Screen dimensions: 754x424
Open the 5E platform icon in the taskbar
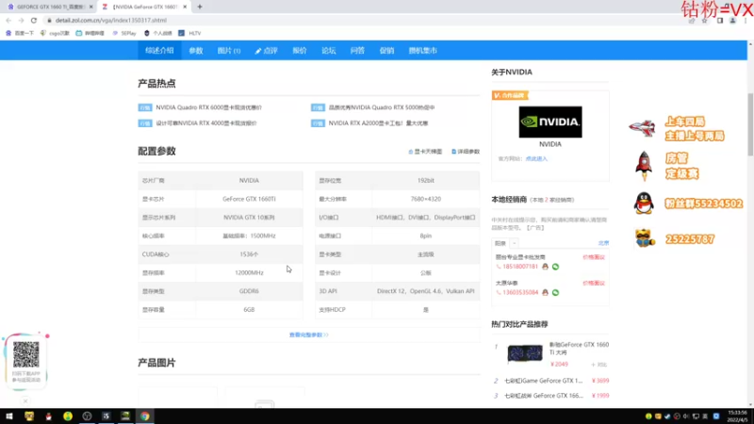coord(107,416)
